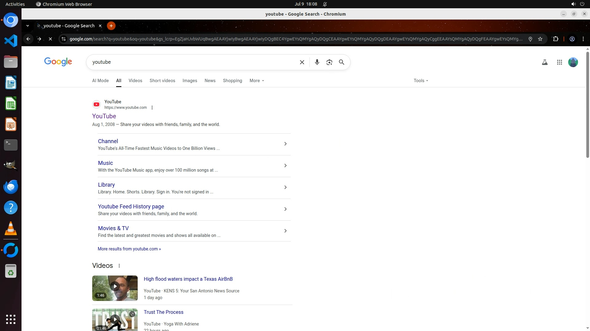Expand the tab search dropdown arrow
Screen dimensions: 590x331
[x=28, y=26]
